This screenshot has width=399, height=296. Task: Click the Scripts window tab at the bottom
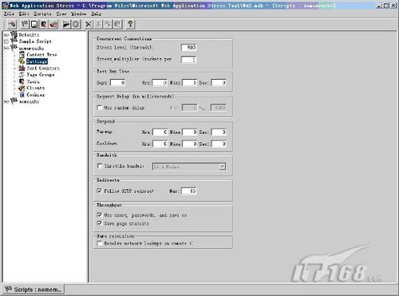click(x=34, y=290)
